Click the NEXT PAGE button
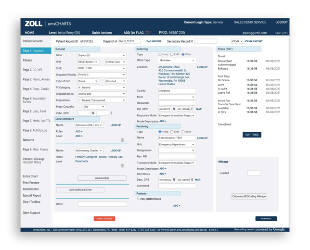The height and width of the screenshot is (250, 310). (266, 219)
